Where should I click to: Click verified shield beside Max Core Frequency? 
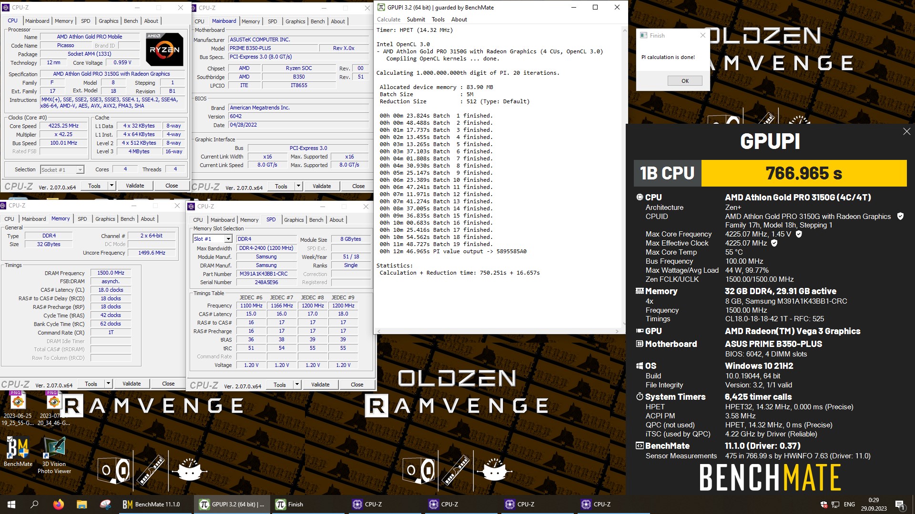(799, 234)
